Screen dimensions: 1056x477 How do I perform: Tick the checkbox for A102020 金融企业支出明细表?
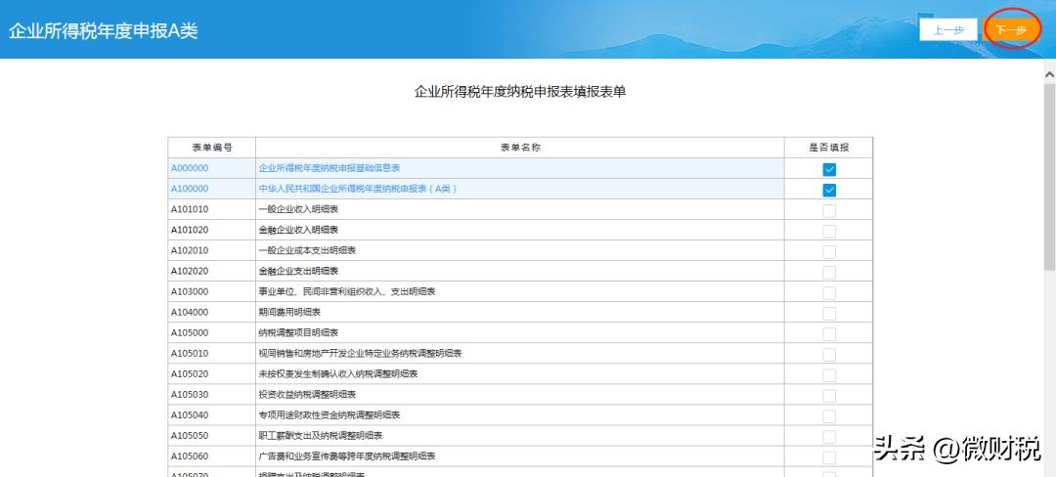point(829,273)
